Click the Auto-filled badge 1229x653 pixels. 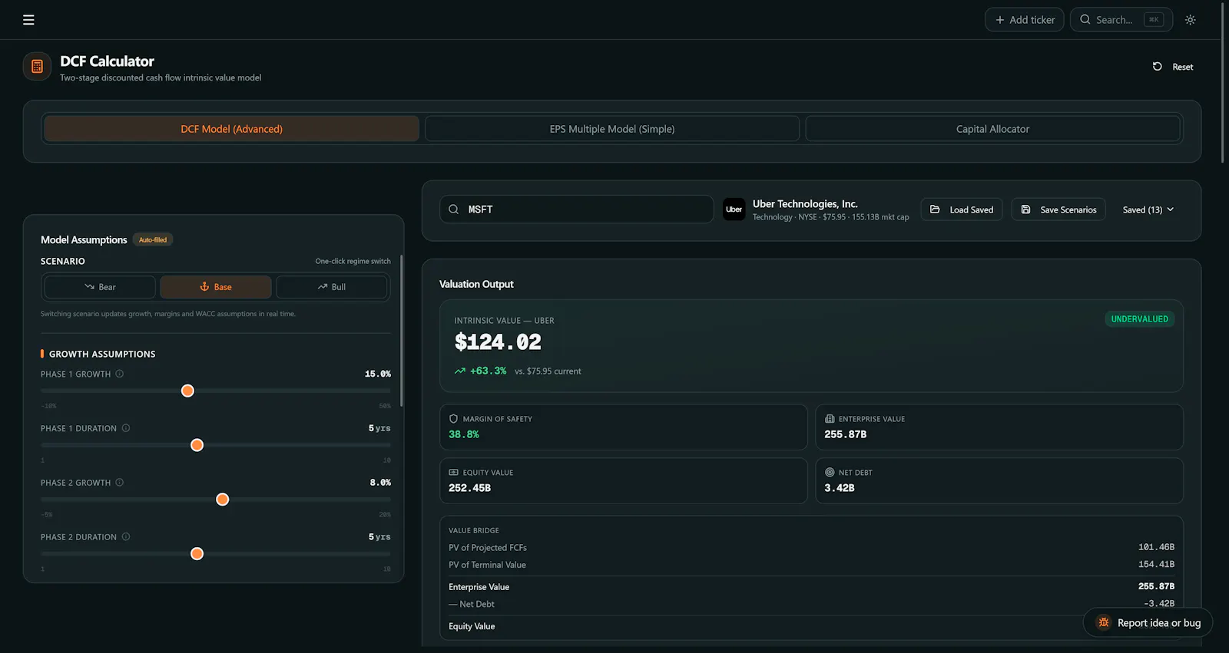tap(153, 240)
